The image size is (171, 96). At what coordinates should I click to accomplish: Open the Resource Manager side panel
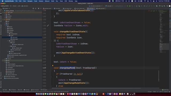[x=1, y=29]
